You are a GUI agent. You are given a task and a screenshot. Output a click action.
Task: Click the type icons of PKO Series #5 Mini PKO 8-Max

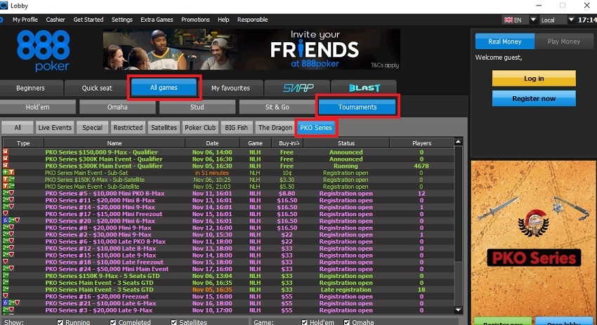[8, 193]
